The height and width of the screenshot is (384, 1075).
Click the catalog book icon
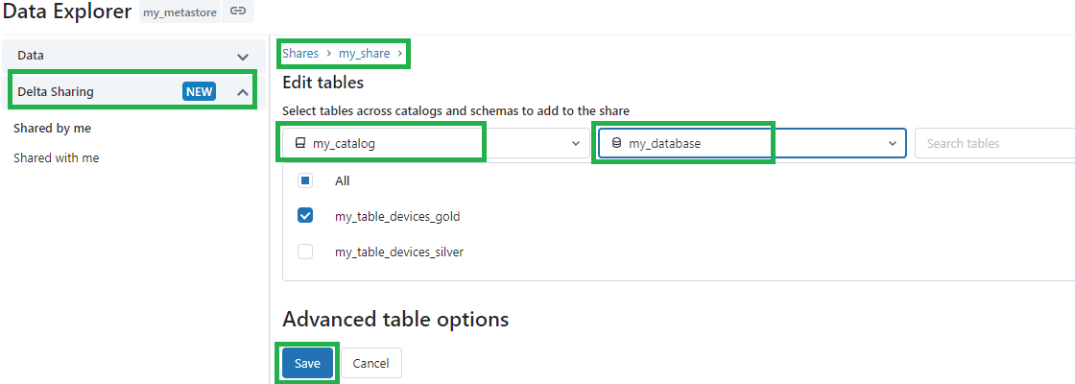coord(299,143)
